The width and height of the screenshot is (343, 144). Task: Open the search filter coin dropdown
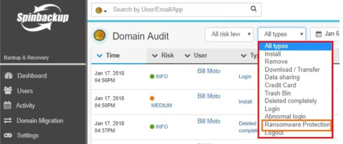[101, 10]
